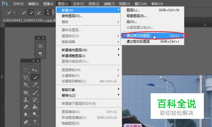This screenshot has height=127, width=212.
Task: Open the 文件(F) menu
Action: pyautogui.click(x=18, y=4)
